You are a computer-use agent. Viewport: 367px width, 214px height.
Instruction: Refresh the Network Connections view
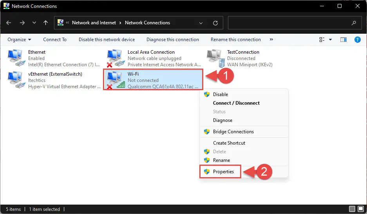tap(215, 23)
